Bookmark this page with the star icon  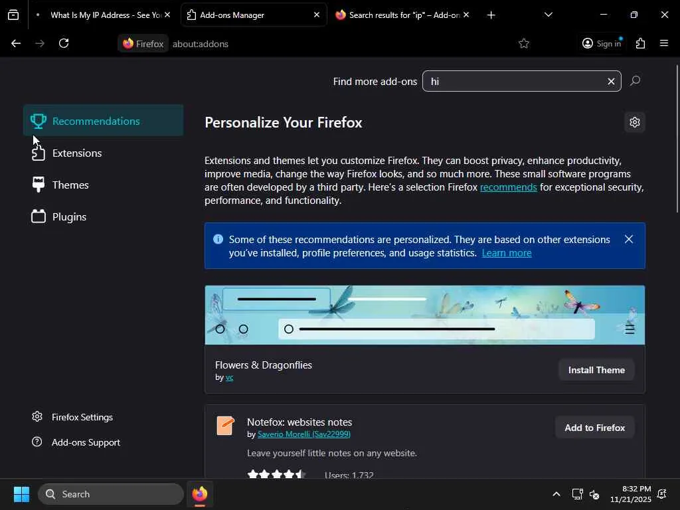(524, 43)
